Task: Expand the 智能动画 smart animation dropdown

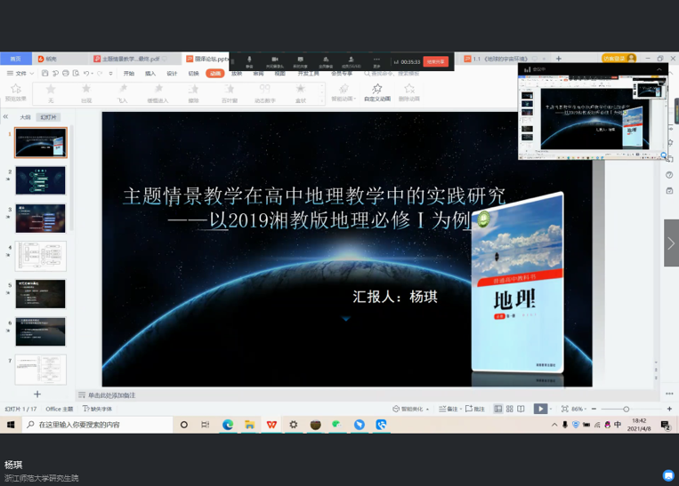Action: pyautogui.click(x=343, y=92)
